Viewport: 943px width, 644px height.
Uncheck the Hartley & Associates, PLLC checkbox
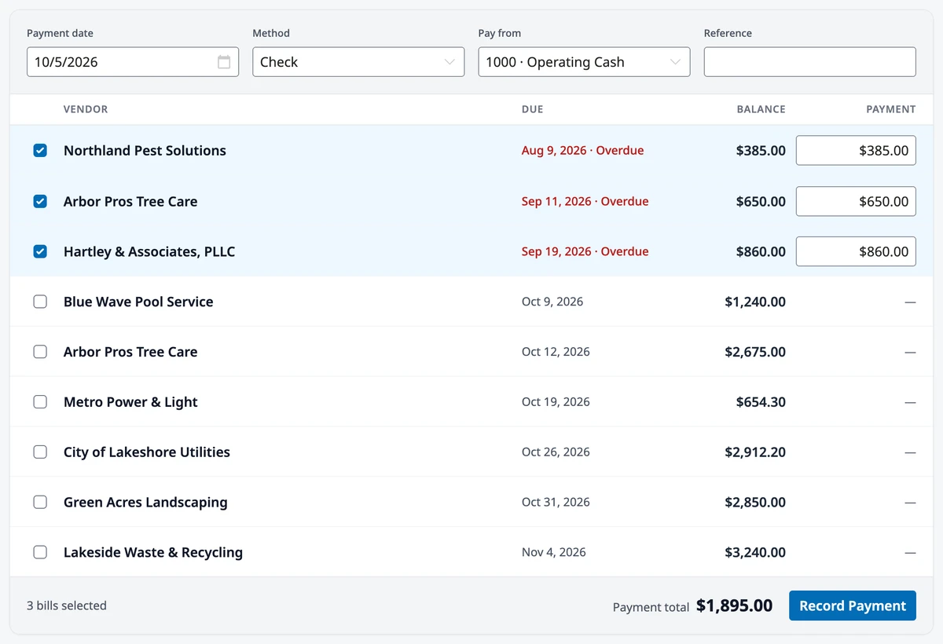(40, 251)
